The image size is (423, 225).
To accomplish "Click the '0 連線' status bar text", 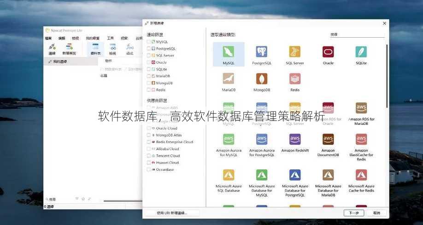I will [x=49, y=207].
